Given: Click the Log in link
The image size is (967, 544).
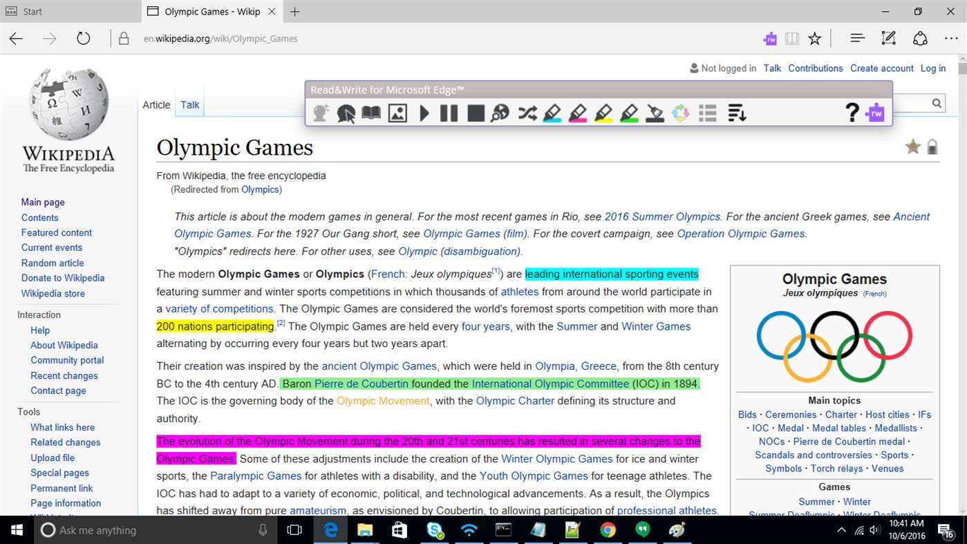Looking at the screenshot, I should [933, 68].
